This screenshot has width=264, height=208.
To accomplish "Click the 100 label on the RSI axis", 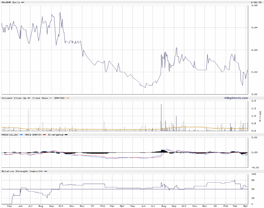I will click(253, 175).
